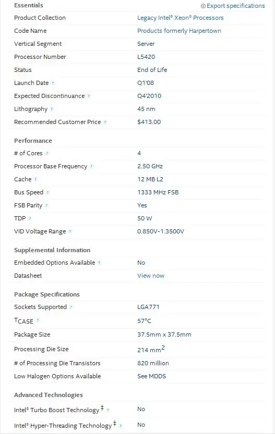This screenshot has width=275, height=434.
Task: Click the Embedded Options Available info icon
Action: (99, 263)
